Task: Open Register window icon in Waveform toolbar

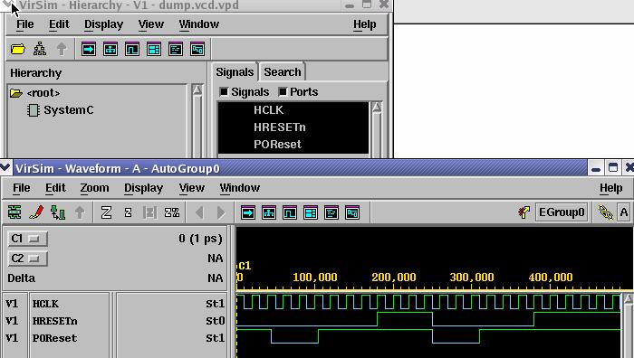Action: coord(311,212)
